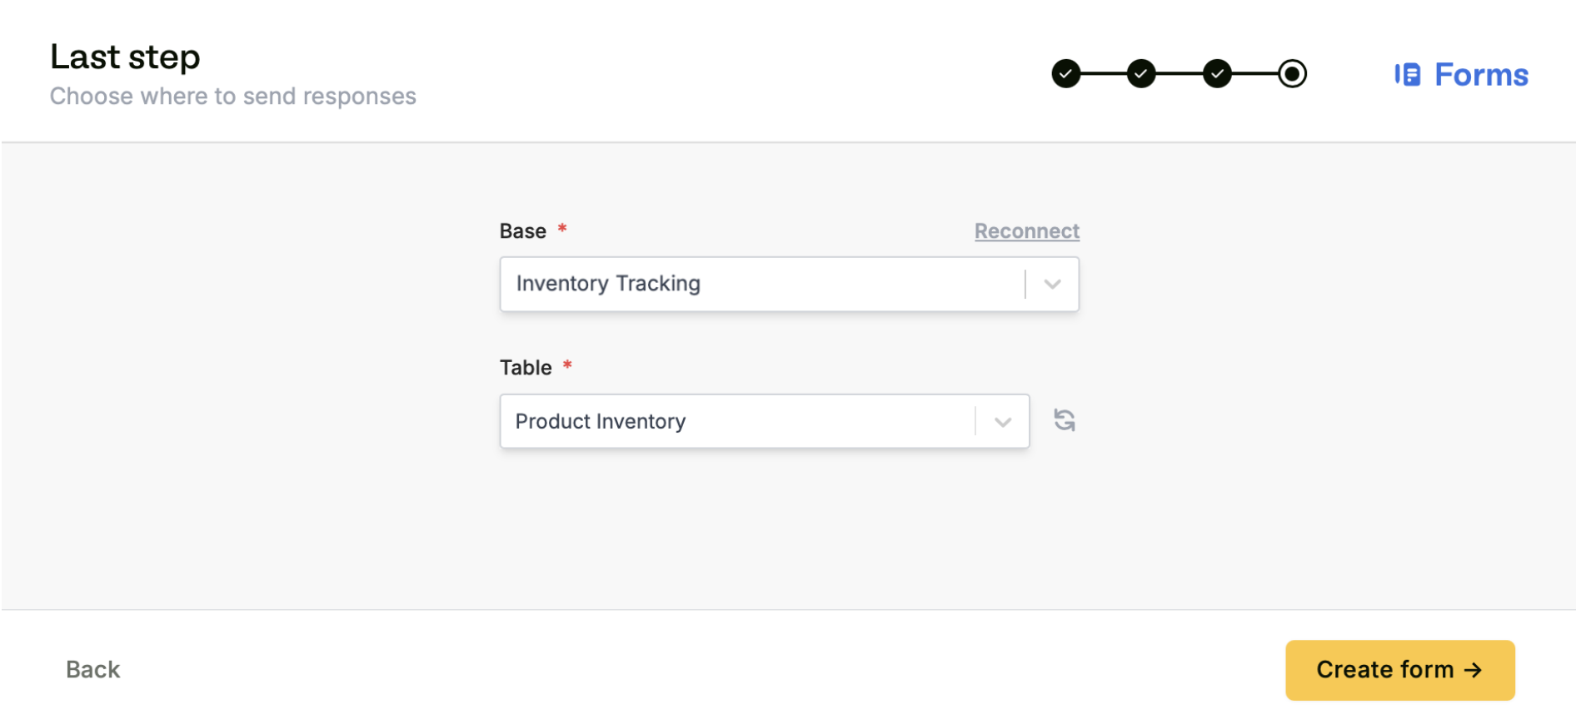Select the leftmost step in the progress tracker
This screenshot has width=1576, height=724.
(1065, 73)
